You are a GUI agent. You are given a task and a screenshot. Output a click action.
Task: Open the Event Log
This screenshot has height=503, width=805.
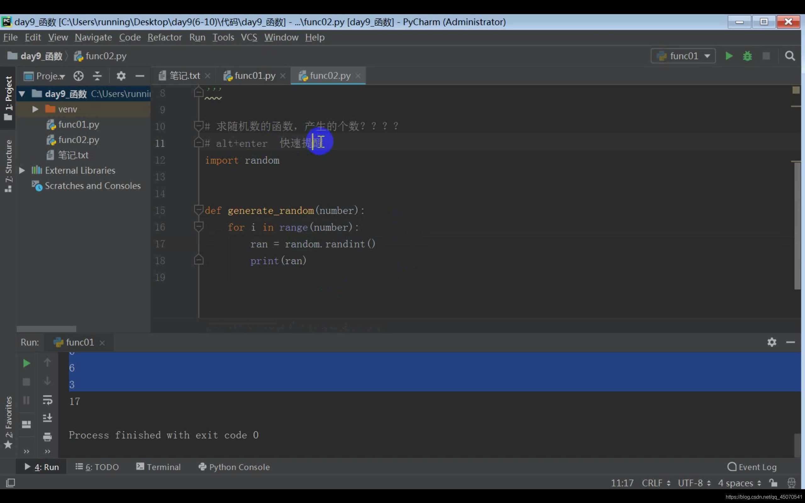point(752,467)
